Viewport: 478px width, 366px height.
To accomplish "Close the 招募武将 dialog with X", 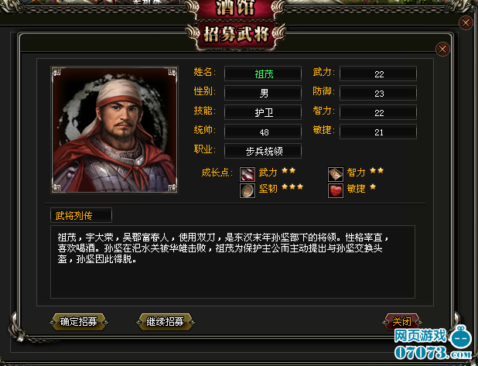I will click(442, 49).
